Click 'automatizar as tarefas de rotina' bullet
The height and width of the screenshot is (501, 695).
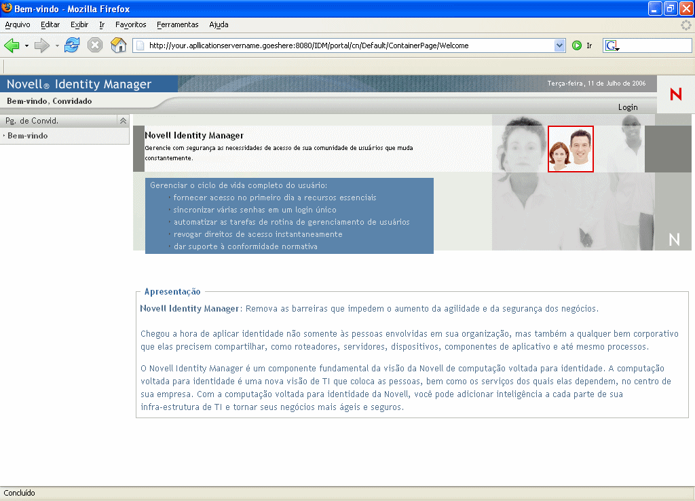[x=292, y=222]
